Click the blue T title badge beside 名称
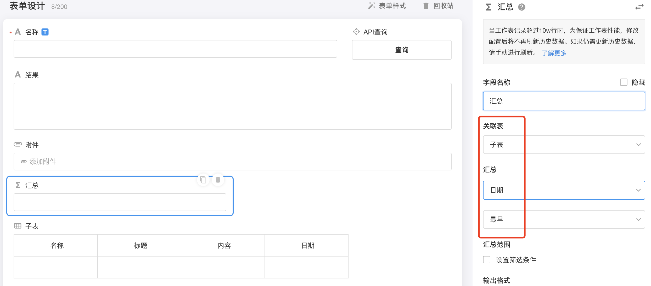Viewport: 651px width, 286px height. (x=45, y=32)
